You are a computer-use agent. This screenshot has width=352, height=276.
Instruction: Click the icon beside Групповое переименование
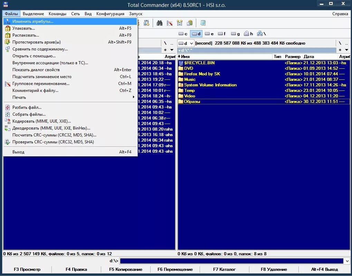tap(8, 84)
